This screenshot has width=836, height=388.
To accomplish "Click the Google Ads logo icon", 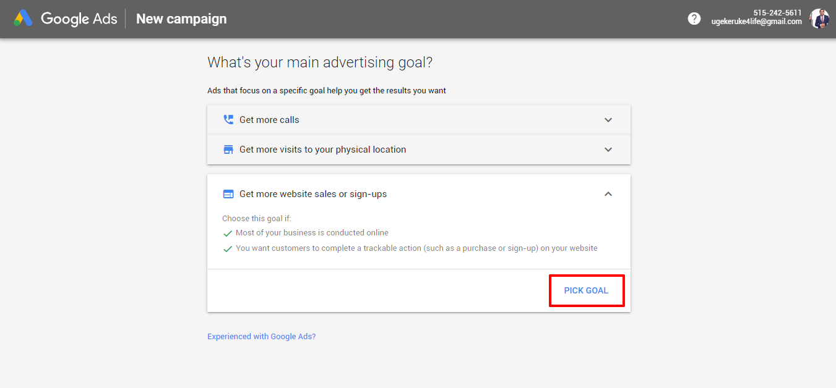I will click(x=23, y=19).
